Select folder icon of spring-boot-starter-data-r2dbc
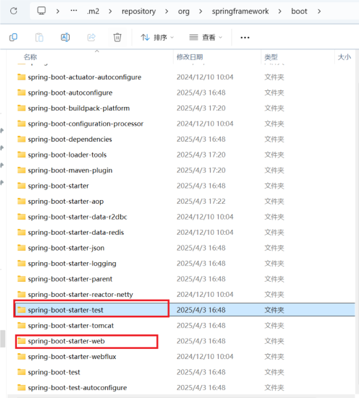Screen dimensions: 359x398 pyautogui.click(x=21, y=216)
